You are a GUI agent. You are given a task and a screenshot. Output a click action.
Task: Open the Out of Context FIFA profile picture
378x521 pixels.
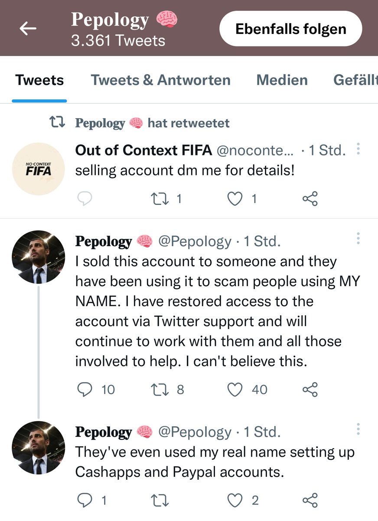[x=38, y=169]
